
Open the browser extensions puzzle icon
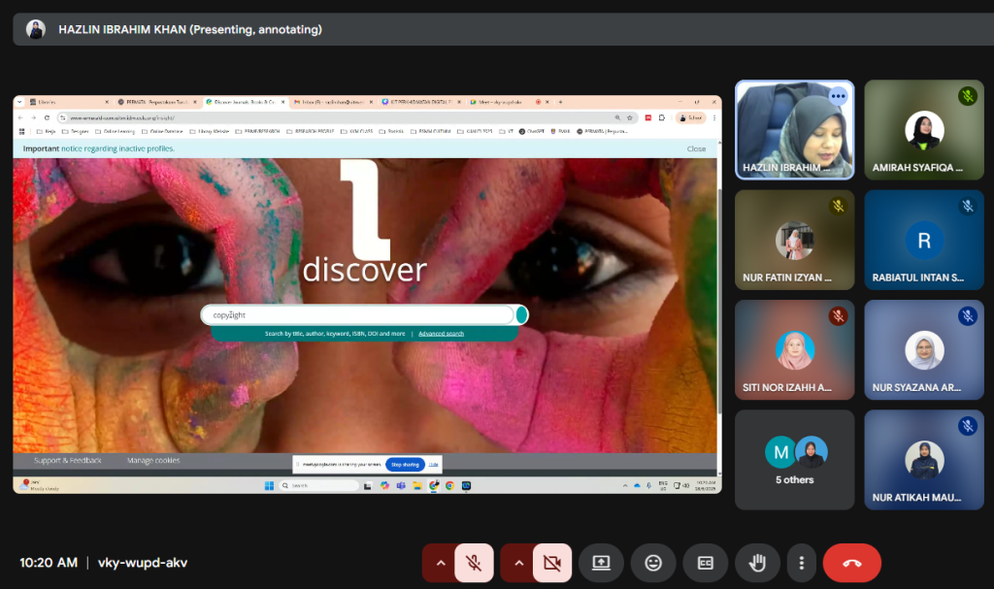point(662,118)
